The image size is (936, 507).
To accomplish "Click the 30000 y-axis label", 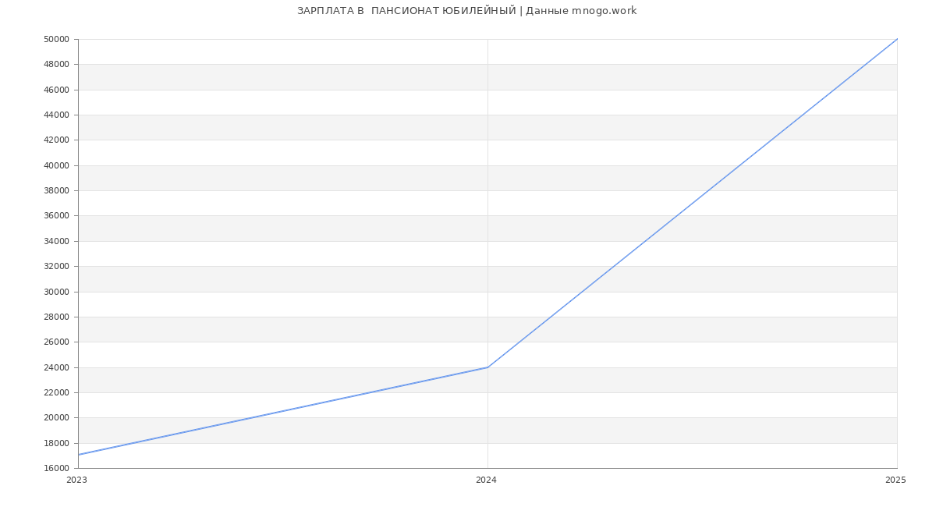I will 56,292.
